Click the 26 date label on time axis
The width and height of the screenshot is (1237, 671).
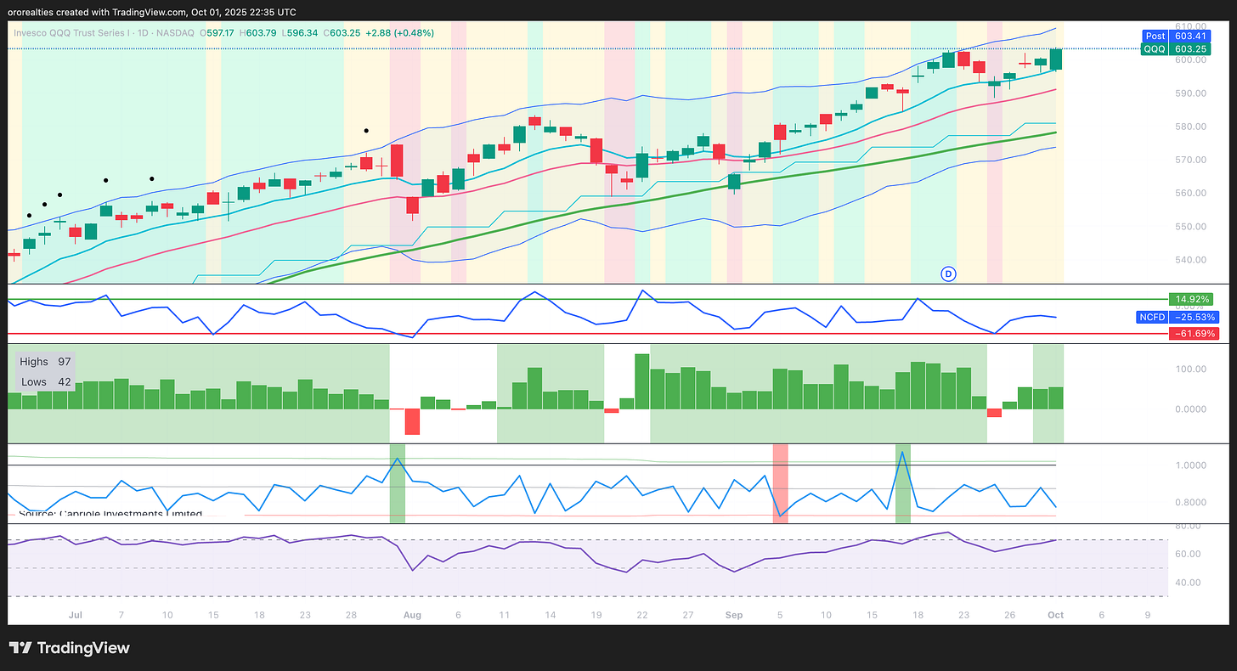[1010, 614]
